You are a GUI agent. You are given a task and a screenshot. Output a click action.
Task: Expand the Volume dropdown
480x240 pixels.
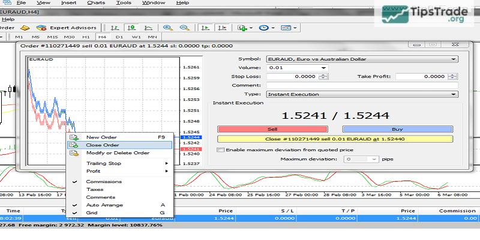(324, 68)
